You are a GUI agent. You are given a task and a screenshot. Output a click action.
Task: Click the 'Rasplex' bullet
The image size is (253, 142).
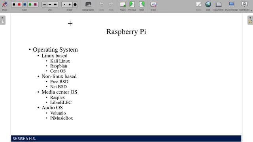coord(57,97)
